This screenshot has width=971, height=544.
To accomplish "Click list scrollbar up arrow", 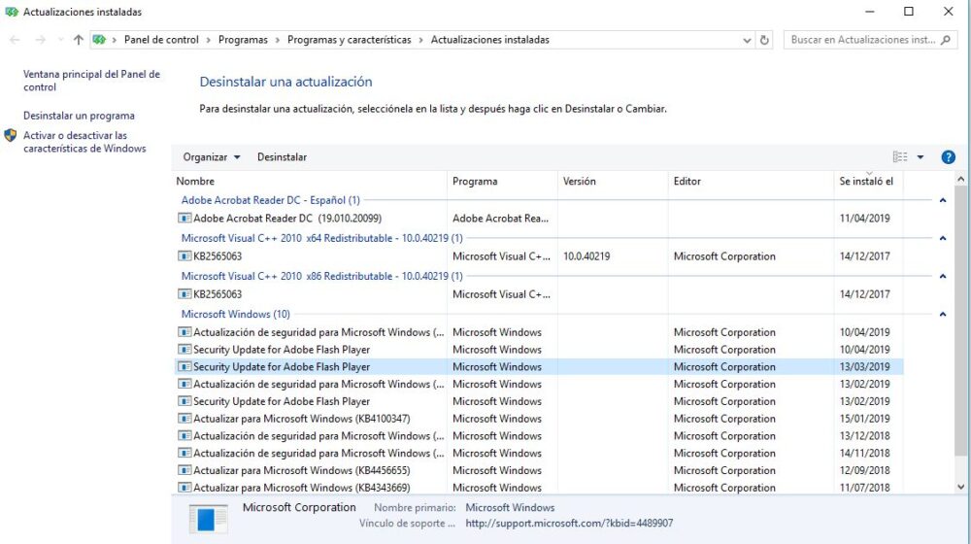I will (x=960, y=180).
